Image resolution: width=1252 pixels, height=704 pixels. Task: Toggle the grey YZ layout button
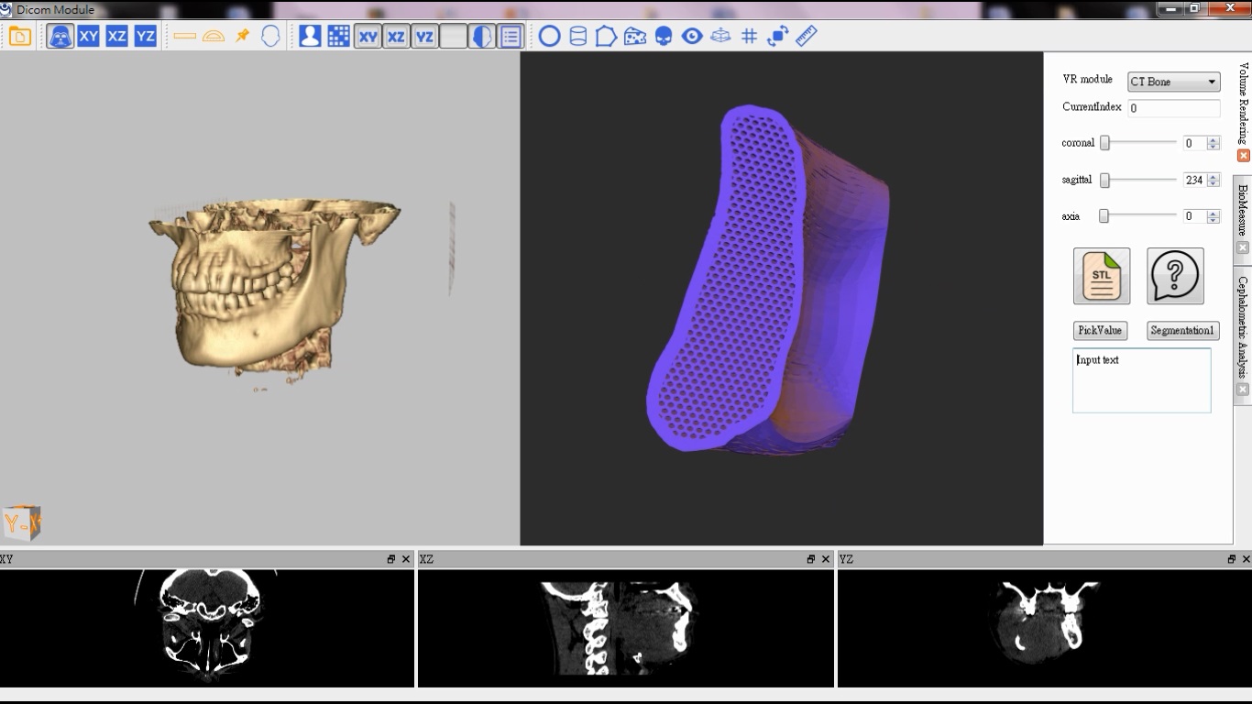(424, 37)
